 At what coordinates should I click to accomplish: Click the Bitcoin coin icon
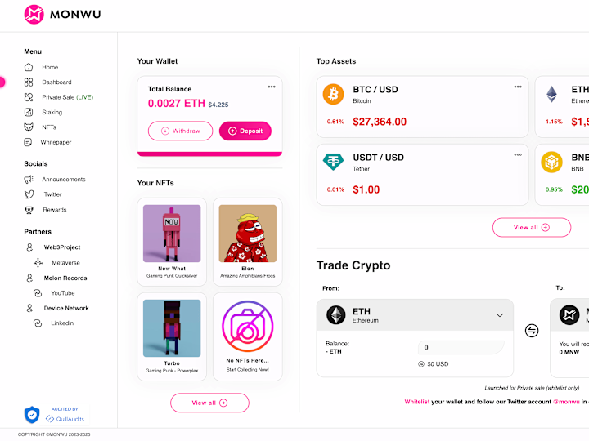click(333, 94)
